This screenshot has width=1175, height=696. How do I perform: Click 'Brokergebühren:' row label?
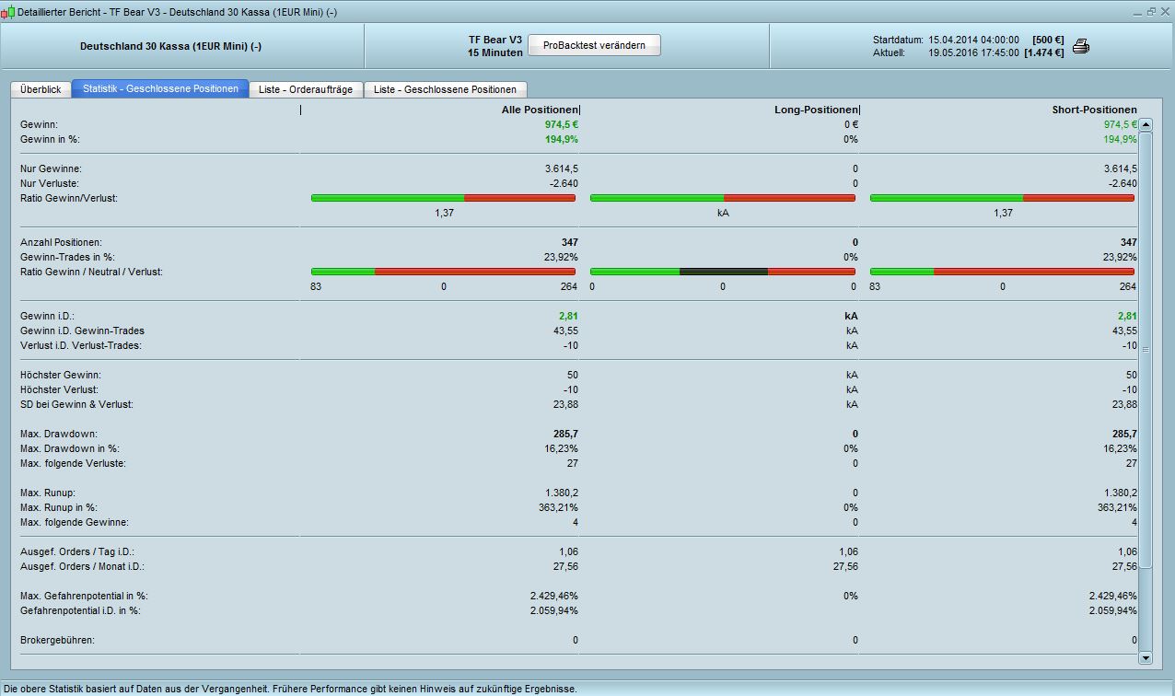coord(57,640)
